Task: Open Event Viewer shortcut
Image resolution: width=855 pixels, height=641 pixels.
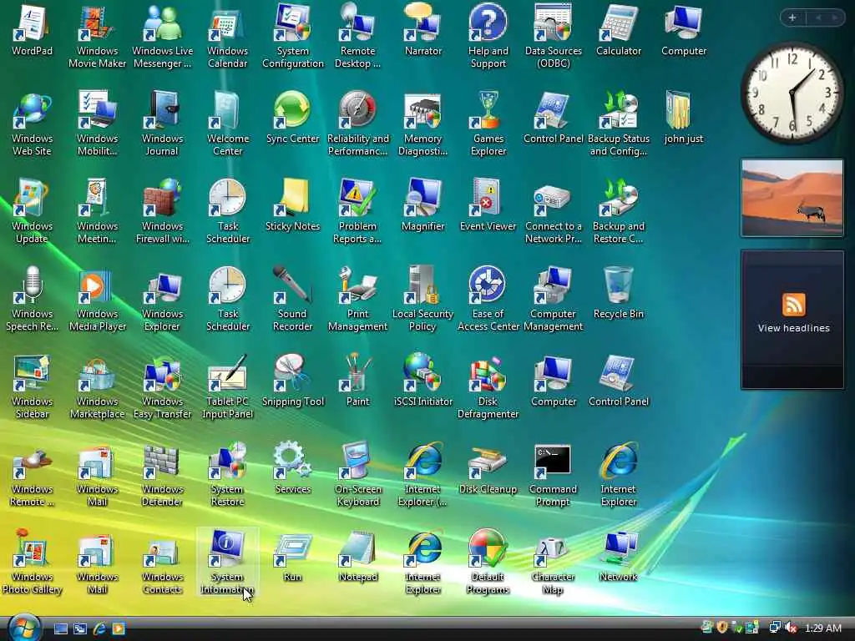Action: click(488, 205)
